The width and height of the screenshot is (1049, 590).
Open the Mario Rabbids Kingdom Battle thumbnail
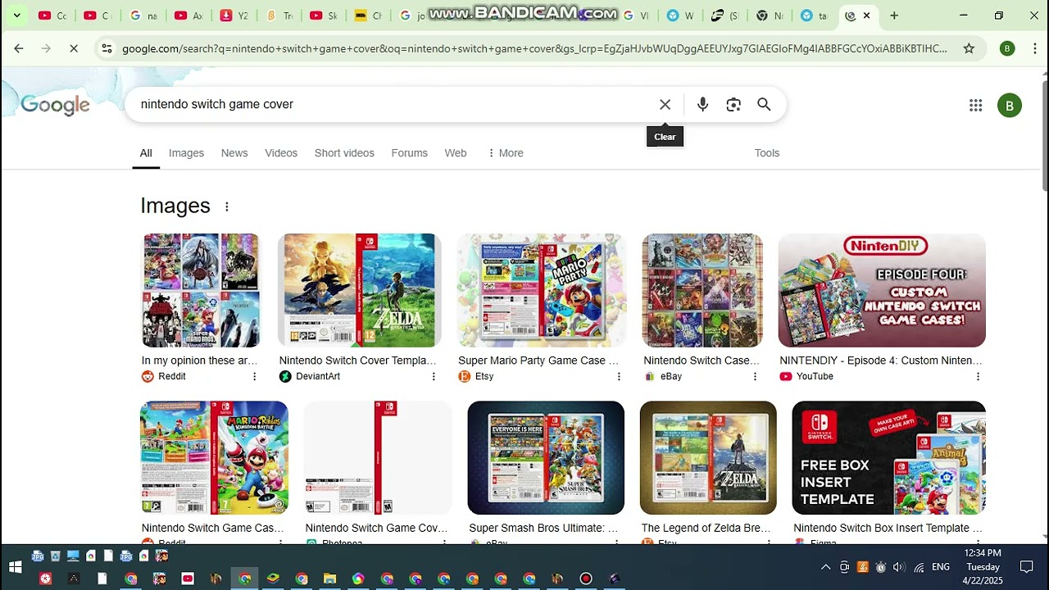pyautogui.click(x=214, y=457)
